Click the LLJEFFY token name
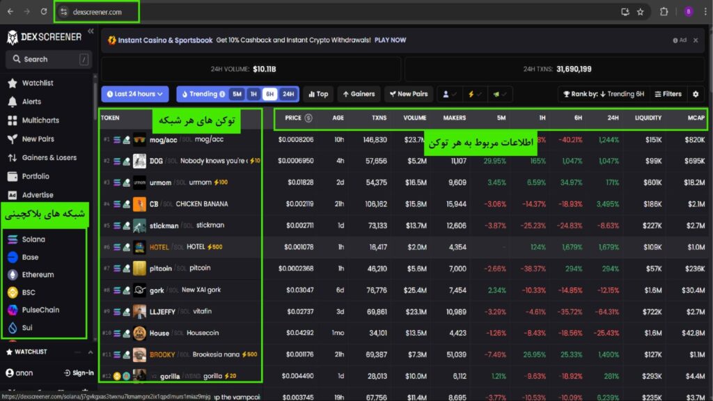This screenshot has height=401, width=713. (x=162, y=312)
